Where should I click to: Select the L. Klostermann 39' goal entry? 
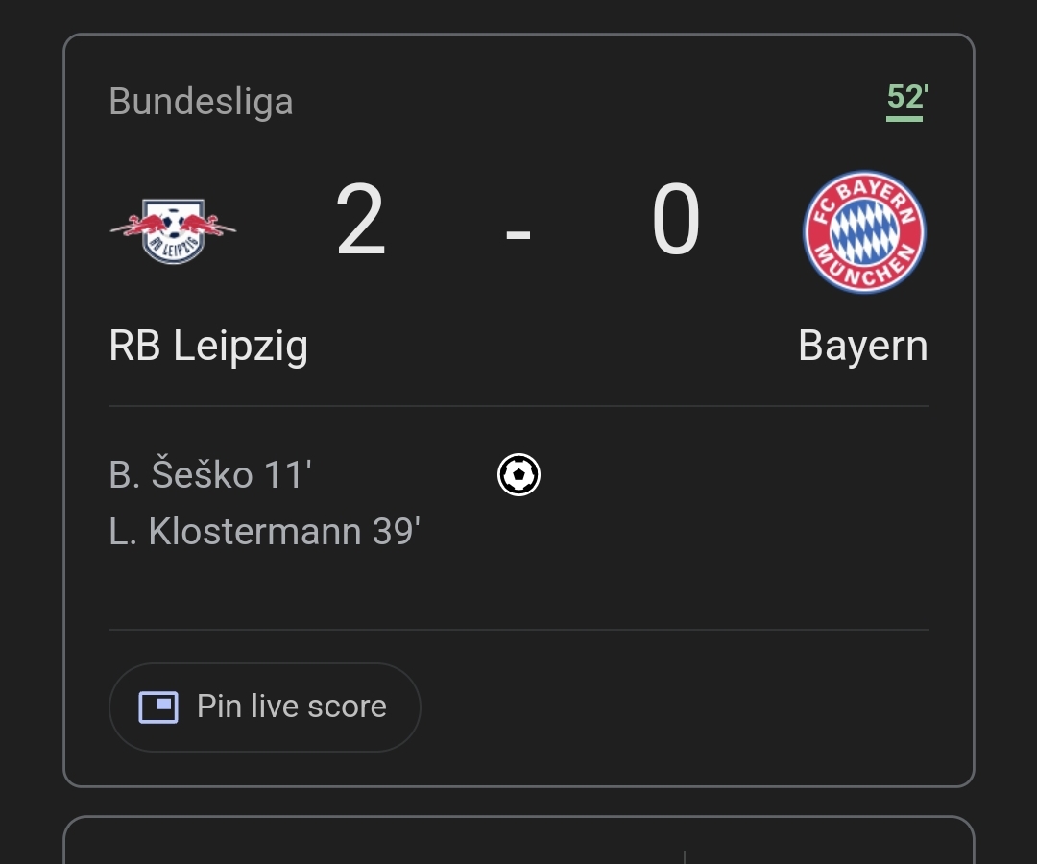tap(265, 531)
